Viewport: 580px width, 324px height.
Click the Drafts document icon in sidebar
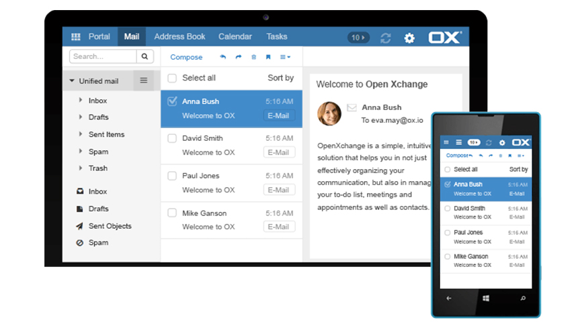[79, 209]
